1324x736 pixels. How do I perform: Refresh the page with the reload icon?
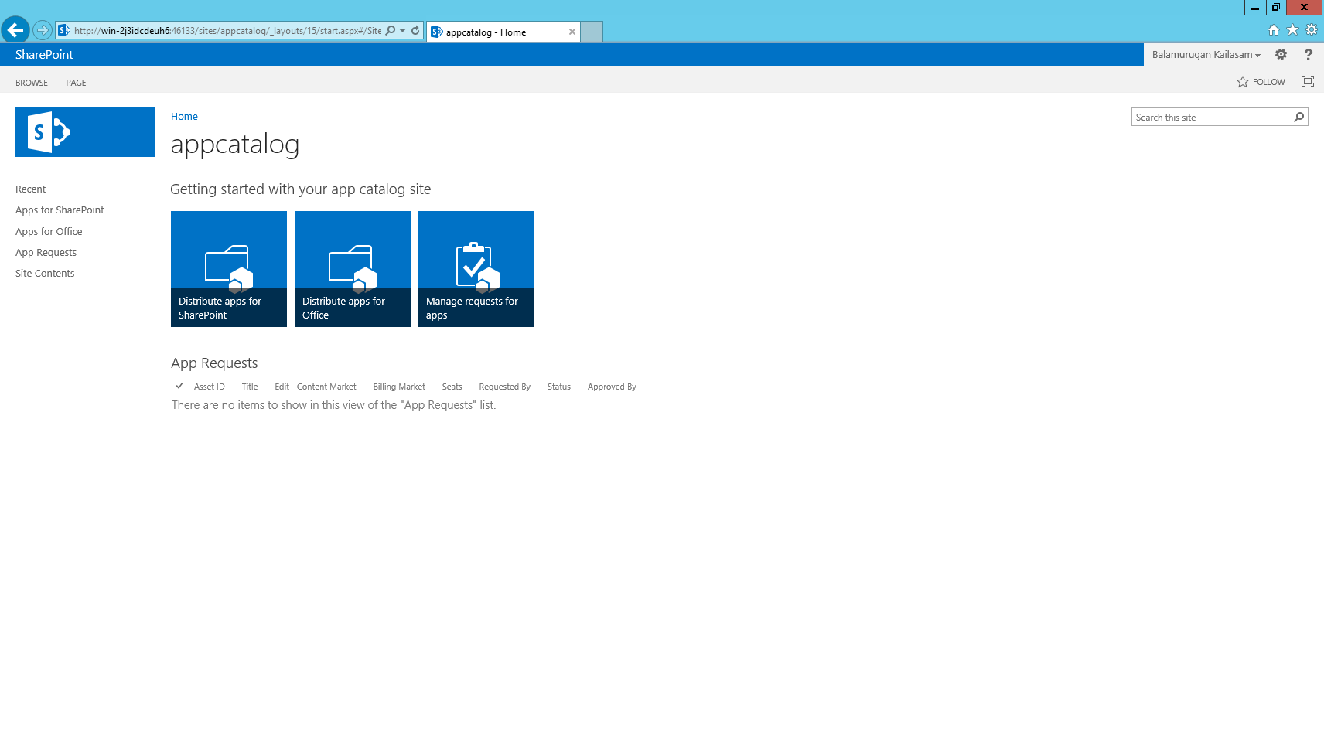tap(415, 30)
